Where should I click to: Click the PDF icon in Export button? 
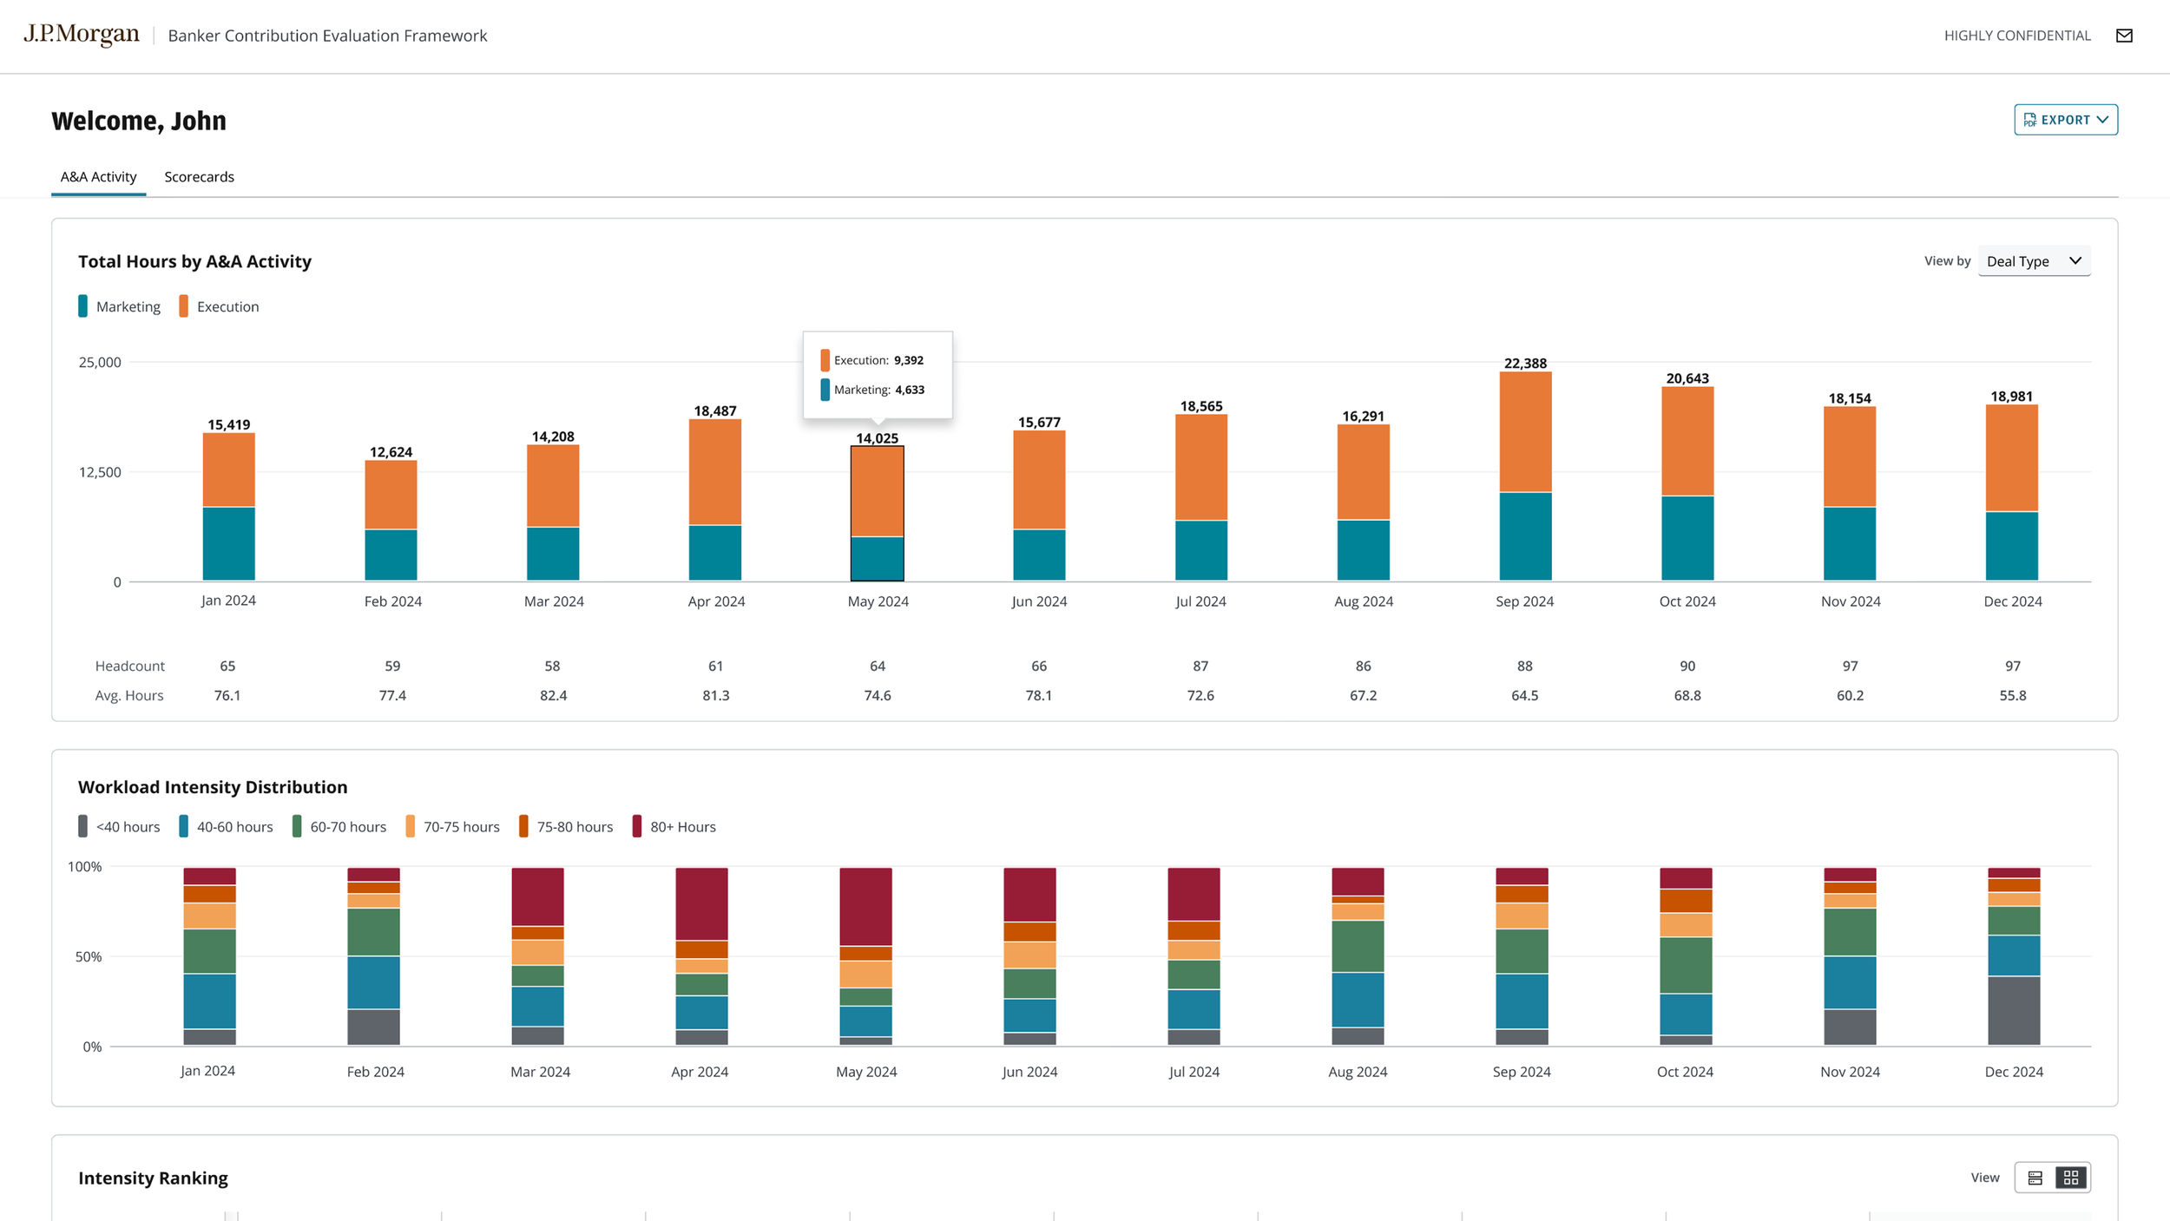2029,120
